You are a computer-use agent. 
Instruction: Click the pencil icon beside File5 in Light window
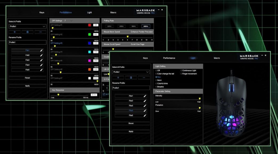(x=145, y=115)
